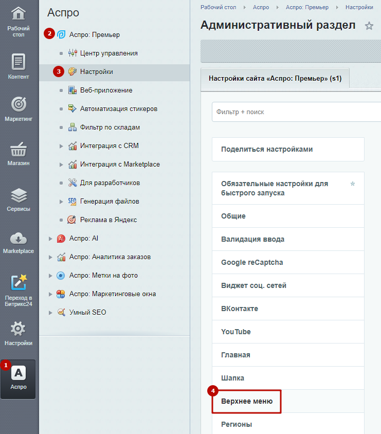Expand the Аспро: Маркетинговые окна node
The image size is (381, 434).
50,294
